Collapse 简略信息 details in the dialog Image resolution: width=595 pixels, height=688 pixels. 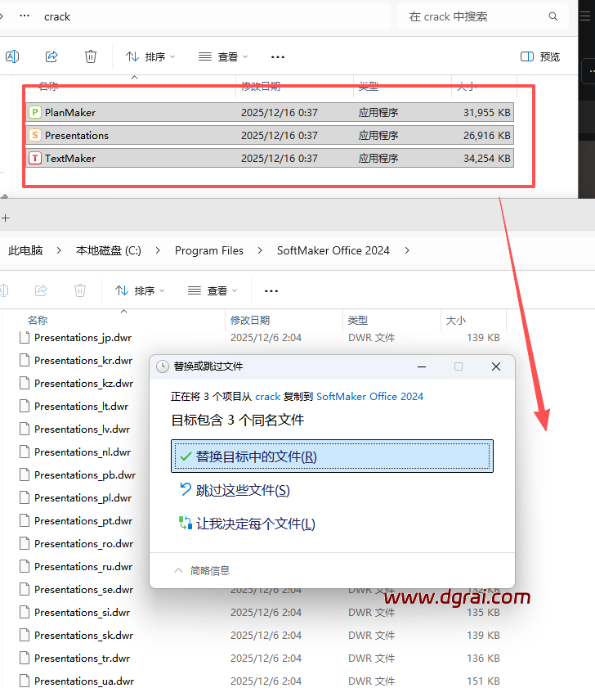coord(202,570)
